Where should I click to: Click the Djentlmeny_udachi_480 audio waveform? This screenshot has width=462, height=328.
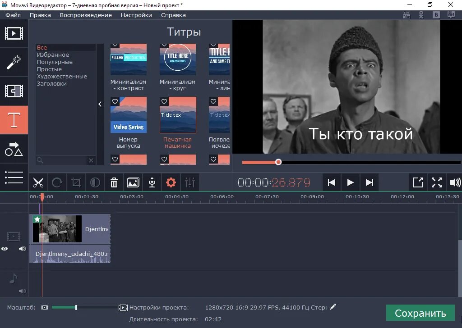[70, 254]
